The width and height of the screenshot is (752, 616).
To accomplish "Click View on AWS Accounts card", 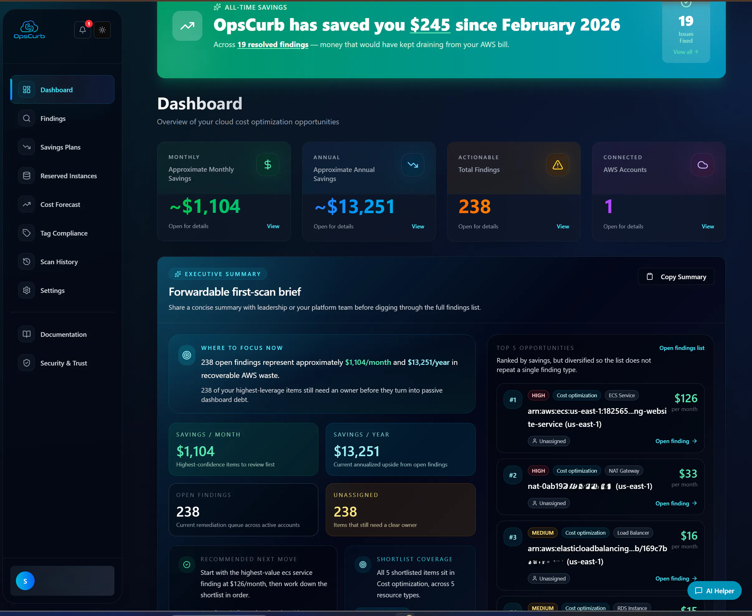I will pyautogui.click(x=708, y=227).
